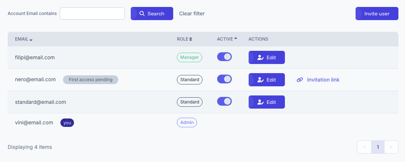Toggle active status for filipi@email.com

pyautogui.click(x=224, y=57)
